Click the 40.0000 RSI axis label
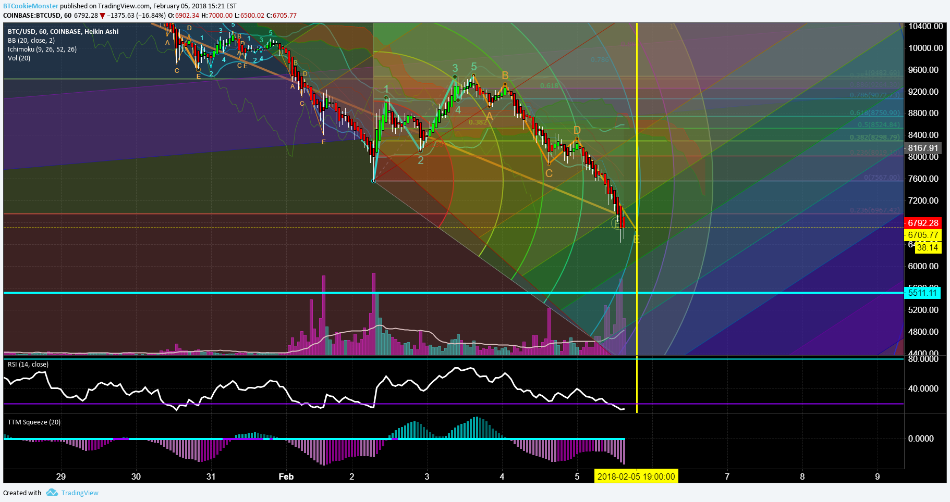Image resolution: width=950 pixels, height=502 pixels. (923, 388)
